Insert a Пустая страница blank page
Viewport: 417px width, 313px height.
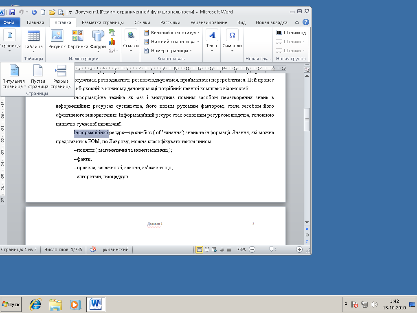click(x=38, y=77)
